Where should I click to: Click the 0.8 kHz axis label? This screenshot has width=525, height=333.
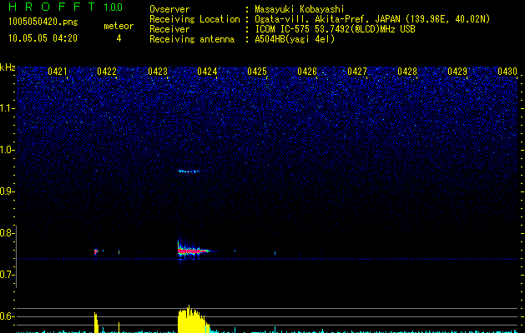click(7, 233)
